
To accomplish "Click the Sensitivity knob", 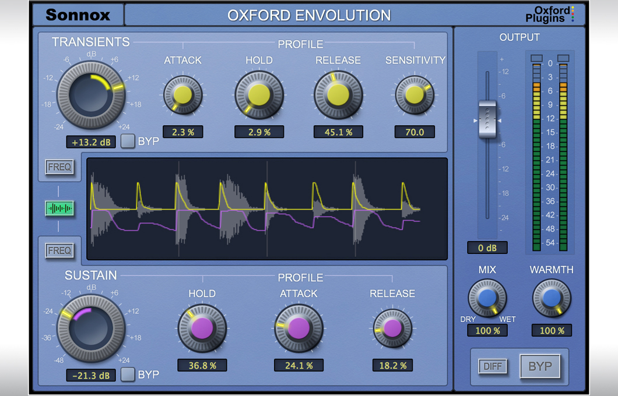I will click(x=415, y=95).
